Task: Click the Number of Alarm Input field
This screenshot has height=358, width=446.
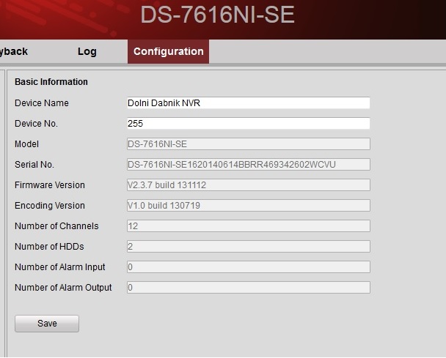Action: tap(249, 267)
